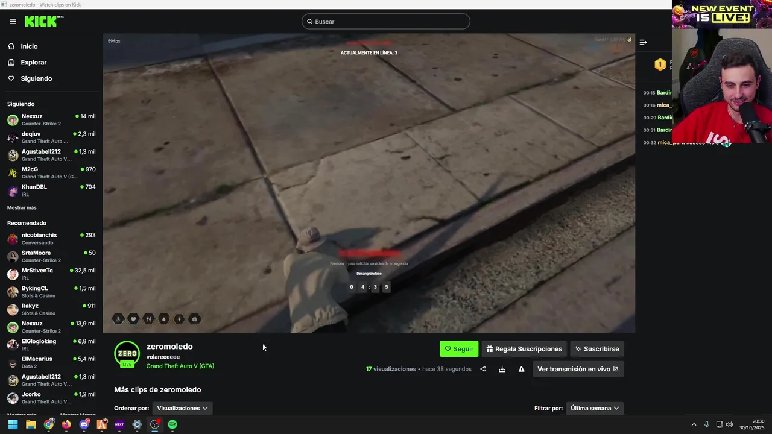The width and height of the screenshot is (772, 434).
Task: Click Ver transmisión en vivo button
Action: pos(578,369)
